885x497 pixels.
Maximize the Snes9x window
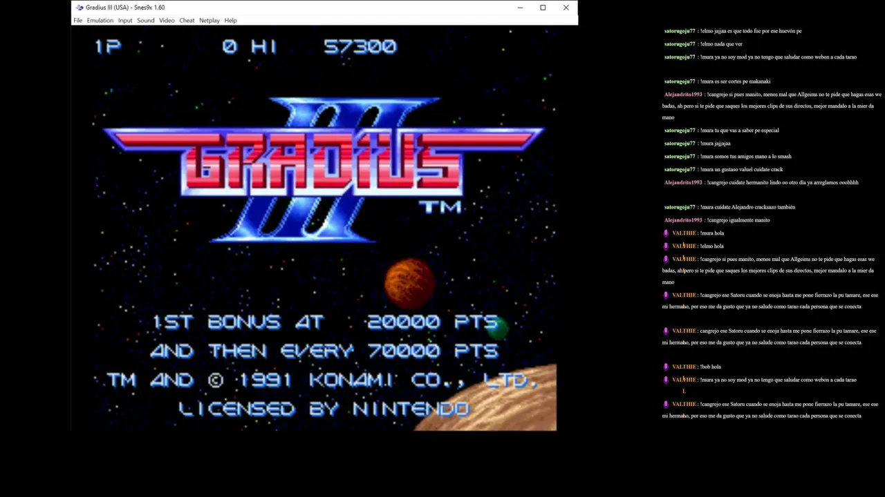tap(543, 8)
